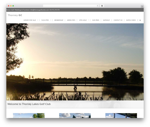Click the browser reload icon
This screenshot has height=127, width=150.
tap(97, 6)
